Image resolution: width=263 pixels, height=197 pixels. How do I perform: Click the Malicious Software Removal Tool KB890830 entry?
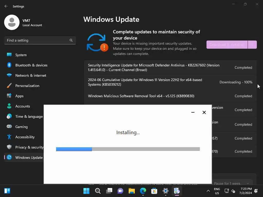pyautogui.click(x=170, y=96)
